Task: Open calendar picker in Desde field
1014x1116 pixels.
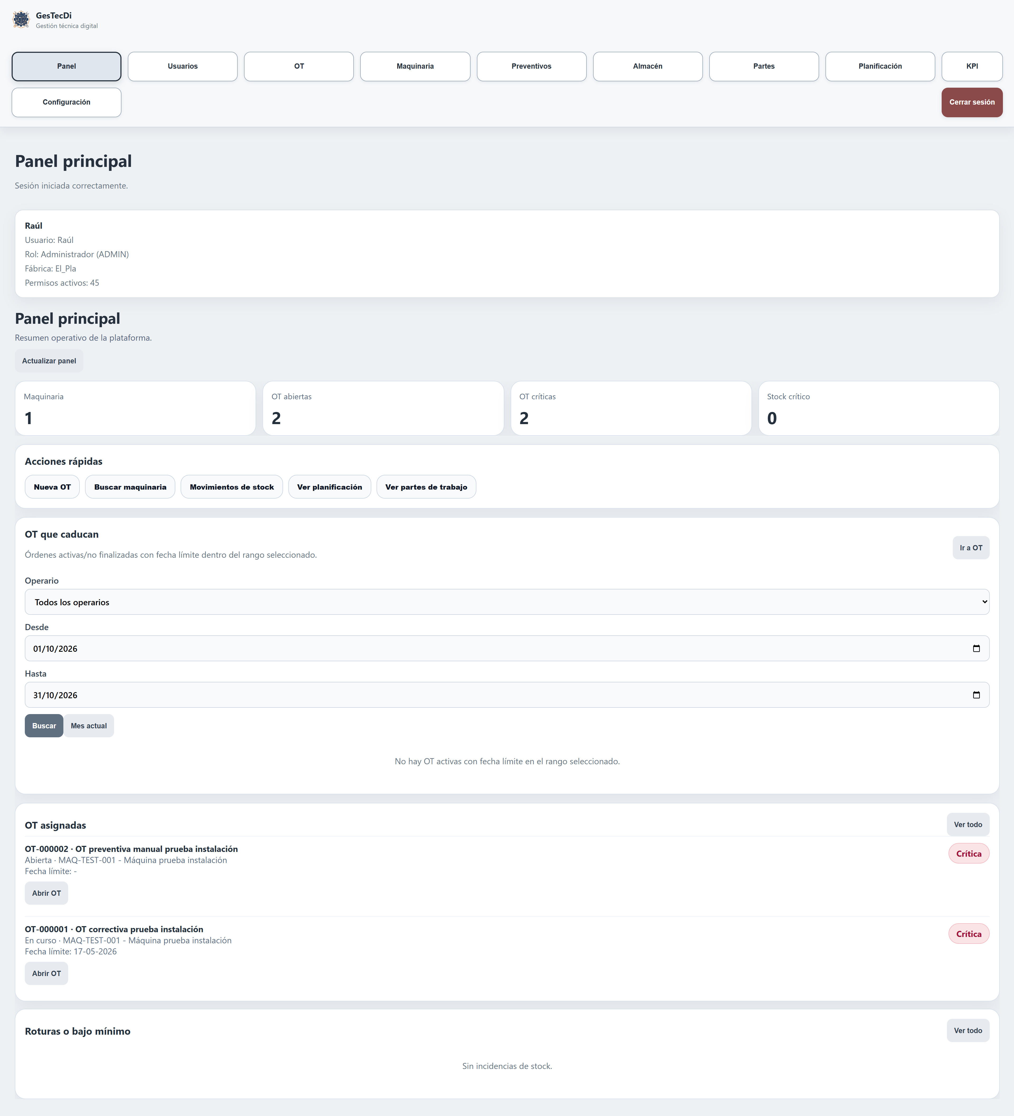Action: (976, 648)
